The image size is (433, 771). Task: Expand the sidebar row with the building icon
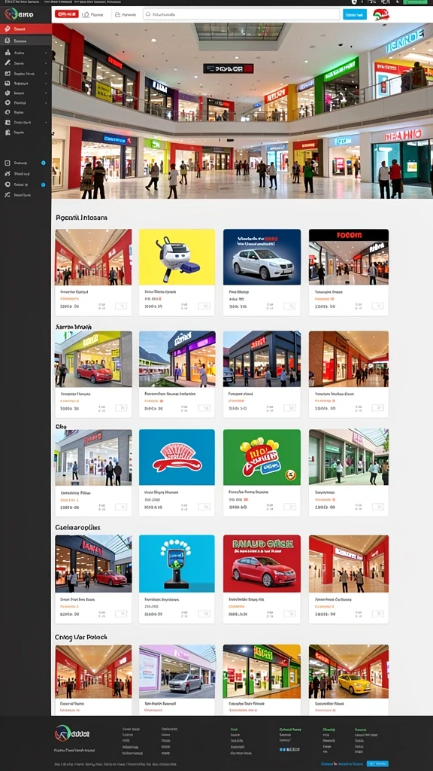click(x=46, y=53)
